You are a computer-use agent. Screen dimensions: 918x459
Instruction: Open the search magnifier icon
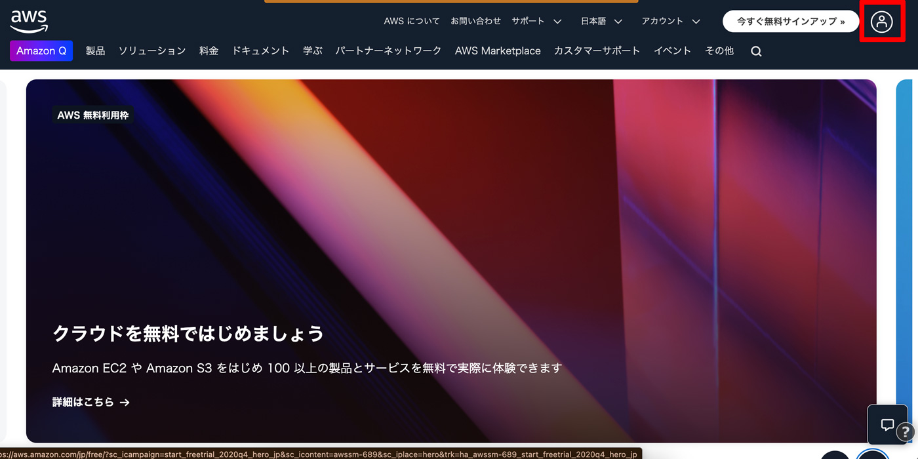tap(756, 50)
